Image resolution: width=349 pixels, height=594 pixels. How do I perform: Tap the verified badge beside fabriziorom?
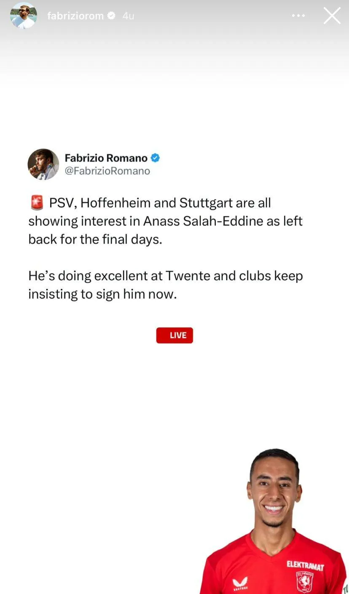(111, 16)
